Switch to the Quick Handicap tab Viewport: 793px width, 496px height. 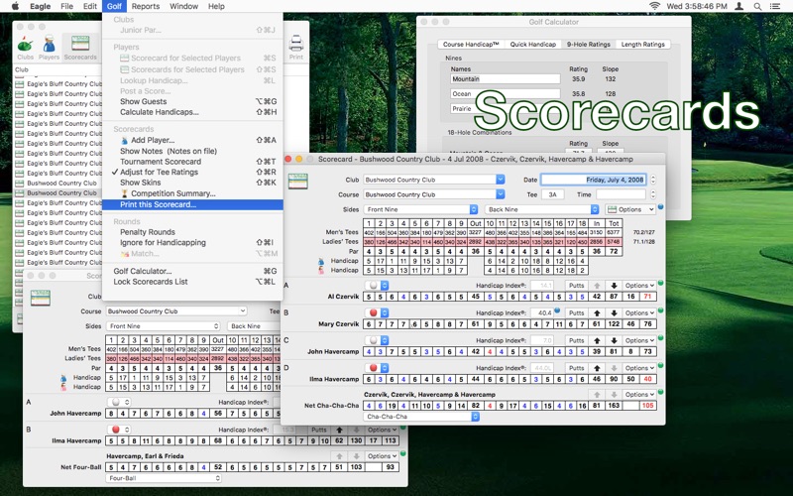(532, 45)
